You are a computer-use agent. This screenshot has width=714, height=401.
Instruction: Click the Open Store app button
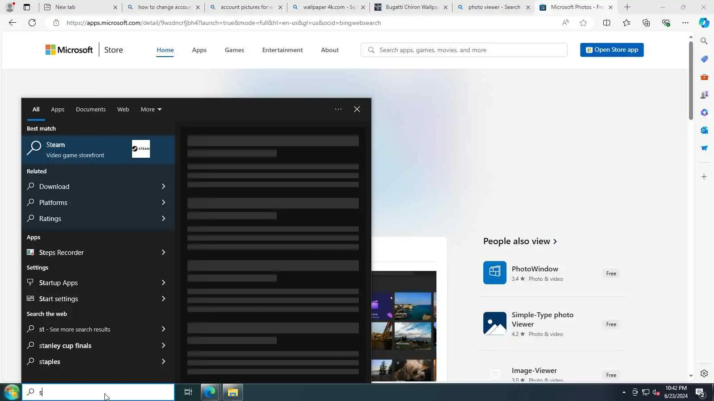pos(612,50)
